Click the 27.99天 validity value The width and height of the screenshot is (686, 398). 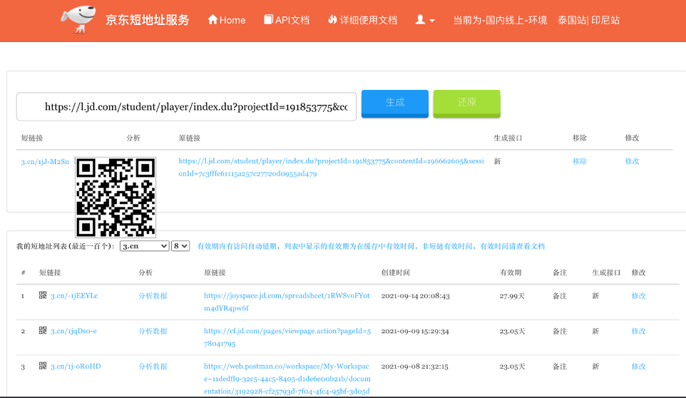click(512, 296)
